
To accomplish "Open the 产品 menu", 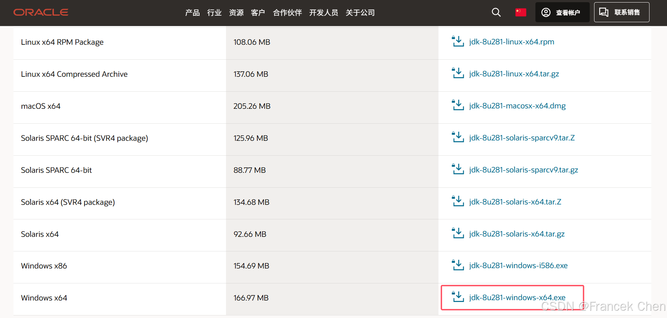I will (x=192, y=13).
